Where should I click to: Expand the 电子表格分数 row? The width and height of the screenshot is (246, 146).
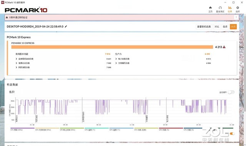[116, 59]
